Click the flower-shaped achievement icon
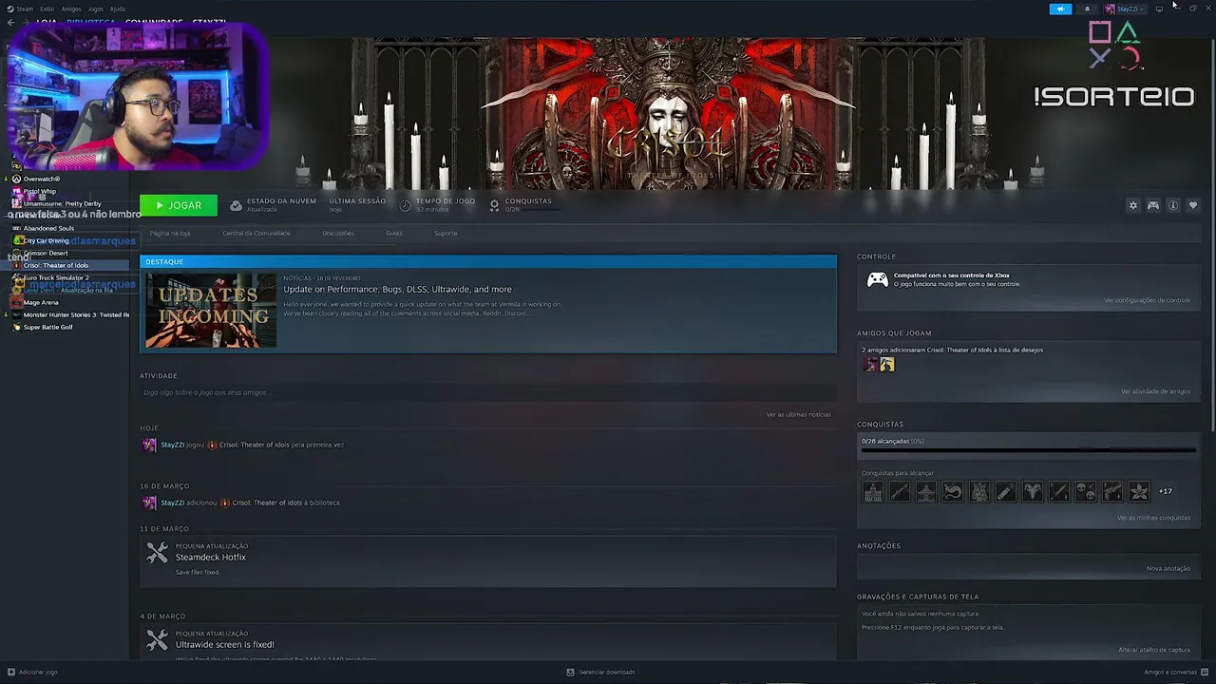Viewport: 1216px width, 684px height. point(1138,491)
